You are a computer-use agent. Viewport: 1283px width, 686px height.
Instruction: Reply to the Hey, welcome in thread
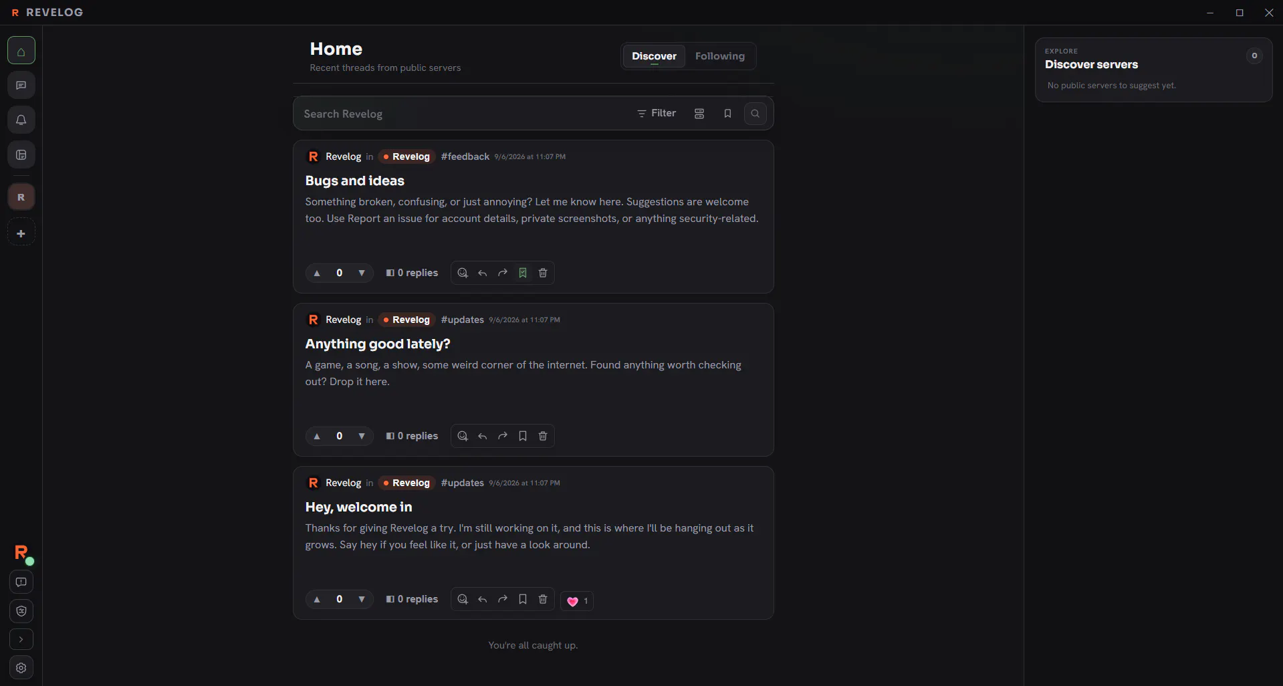[x=483, y=599]
